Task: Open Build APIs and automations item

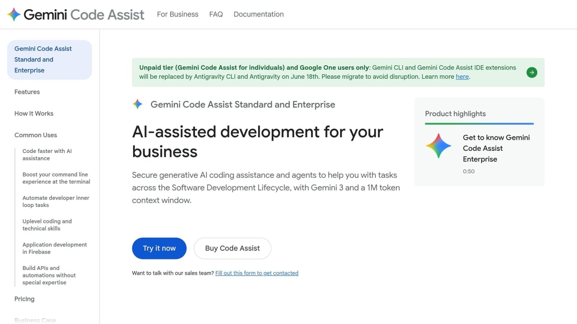Action: pos(49,275)
